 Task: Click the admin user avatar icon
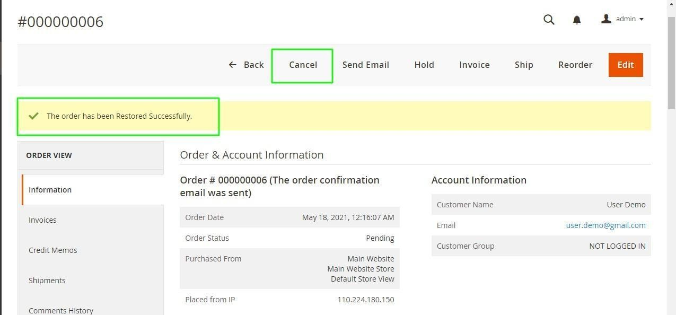[x=606, y=19]
